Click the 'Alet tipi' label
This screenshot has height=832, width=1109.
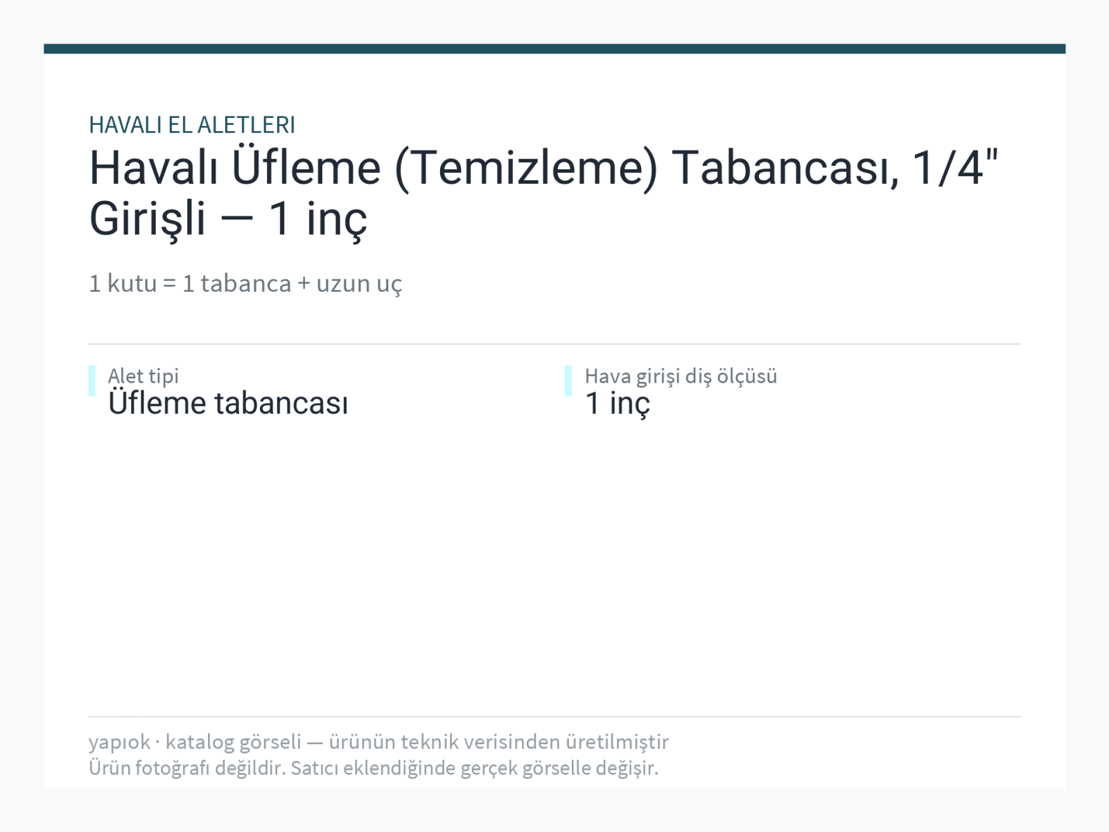tap(143, 376)
